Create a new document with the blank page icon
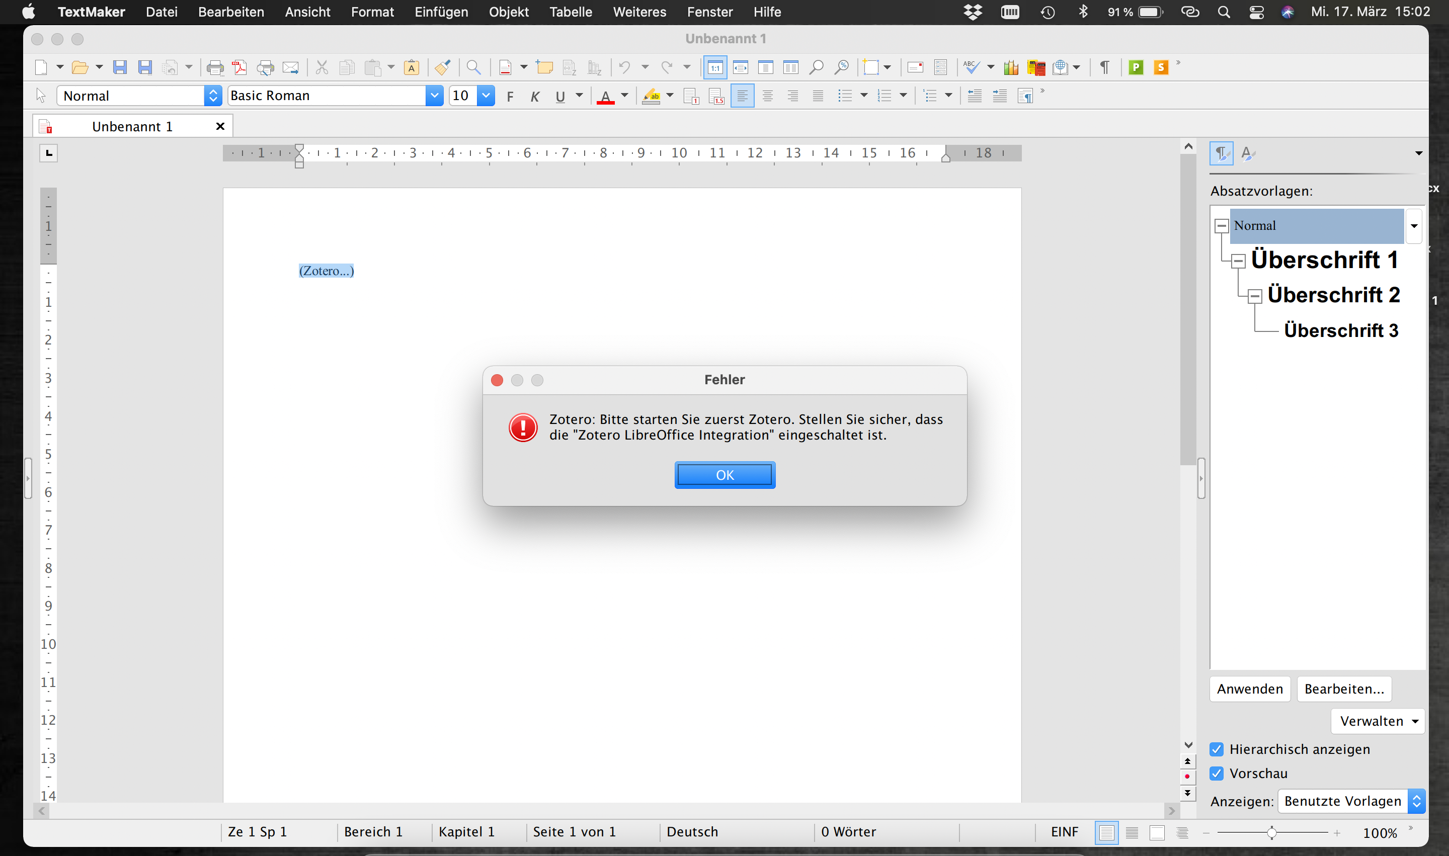The width and height of the screenshot is (1449, 856). [41, 67]
